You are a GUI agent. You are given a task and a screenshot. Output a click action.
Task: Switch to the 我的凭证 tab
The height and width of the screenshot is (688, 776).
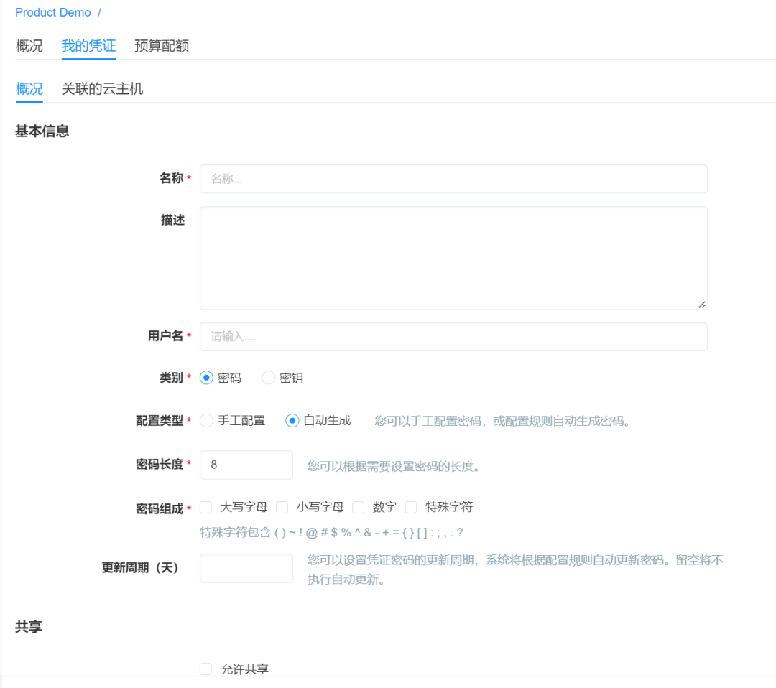coord(88,46)
